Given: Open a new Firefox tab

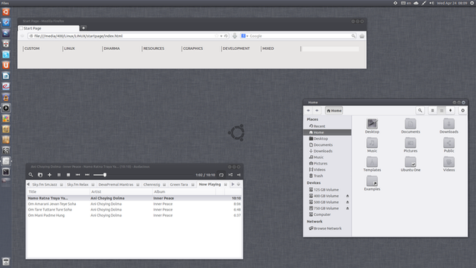Looking at the screenshot, I should tap(83, 28).
